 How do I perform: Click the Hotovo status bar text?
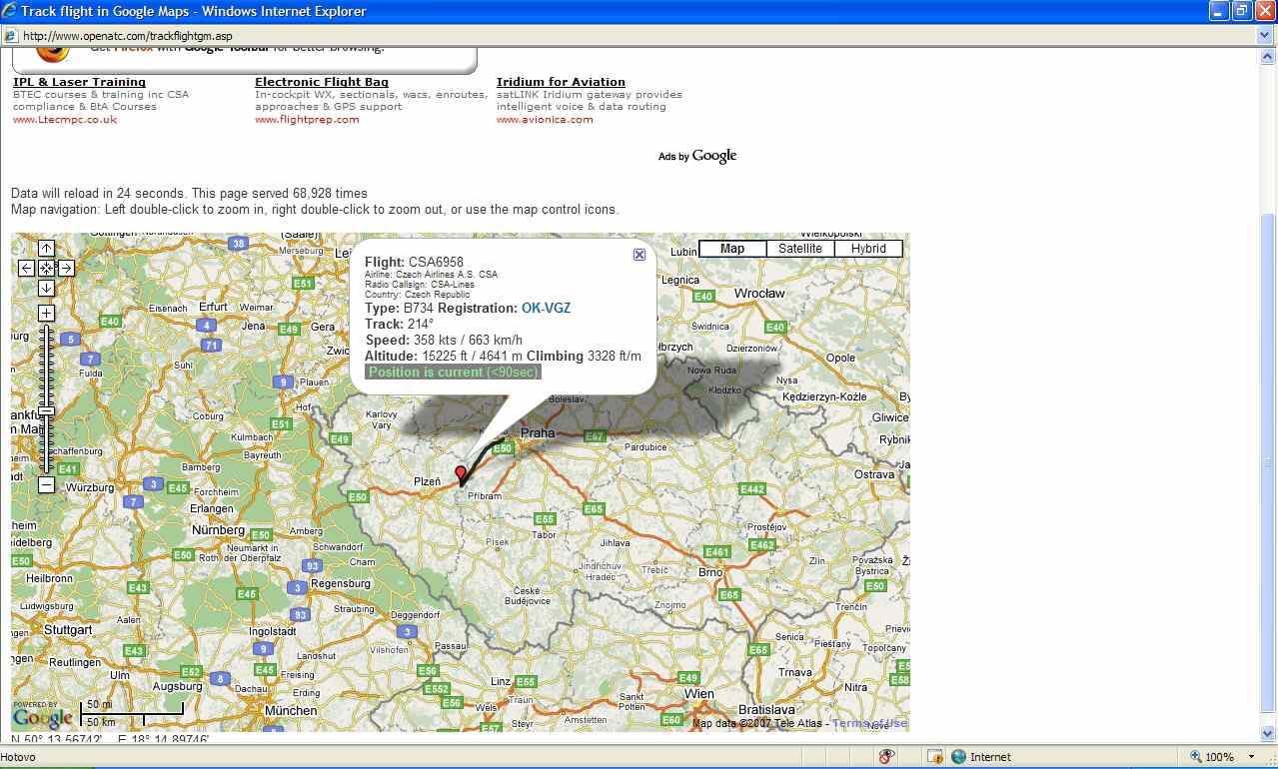[18, 757]
